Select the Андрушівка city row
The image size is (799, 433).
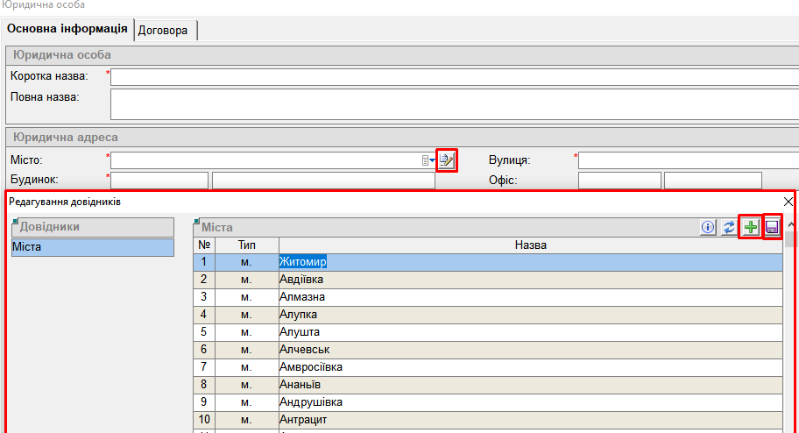[530, 402]
